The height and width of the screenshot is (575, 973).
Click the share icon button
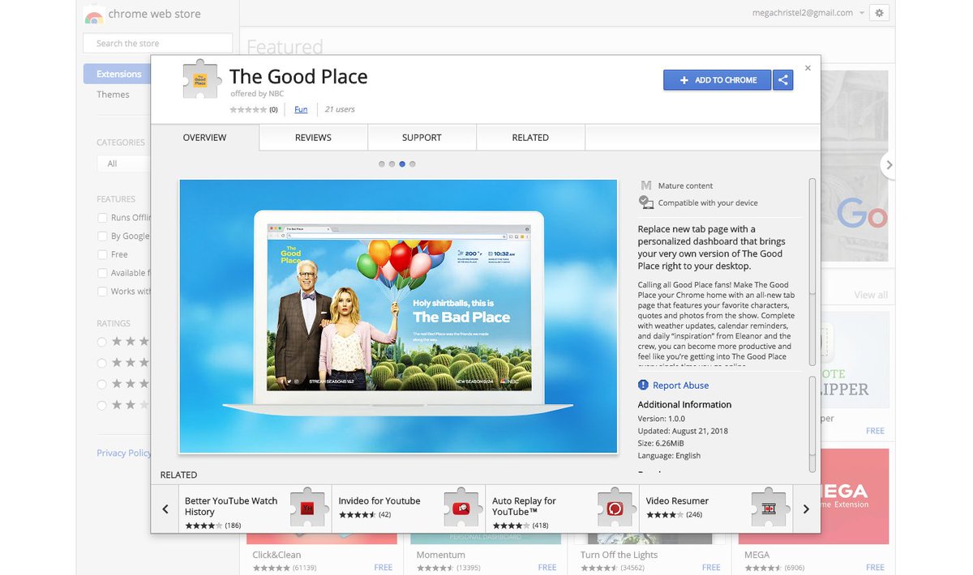(783, 80)
